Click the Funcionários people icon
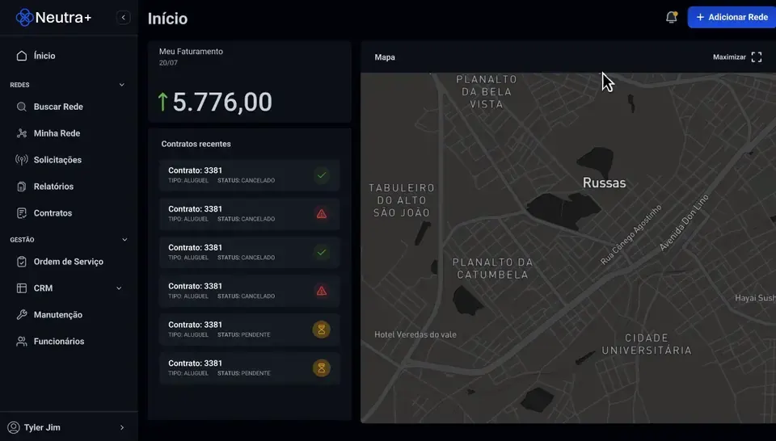Screen dimensions: 776x441 coord(21,342)
